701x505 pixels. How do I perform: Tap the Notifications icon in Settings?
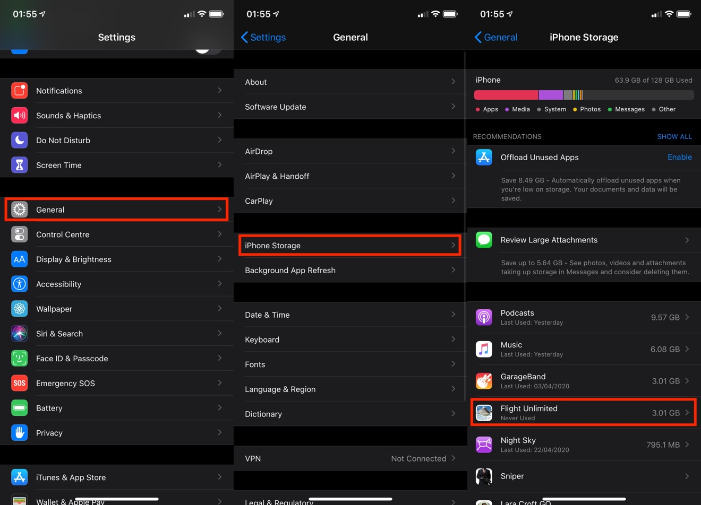coord(20,91)
